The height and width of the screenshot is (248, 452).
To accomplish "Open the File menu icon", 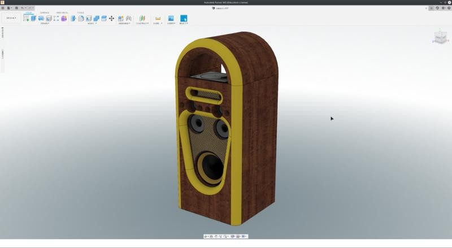I will click(10, 8).
